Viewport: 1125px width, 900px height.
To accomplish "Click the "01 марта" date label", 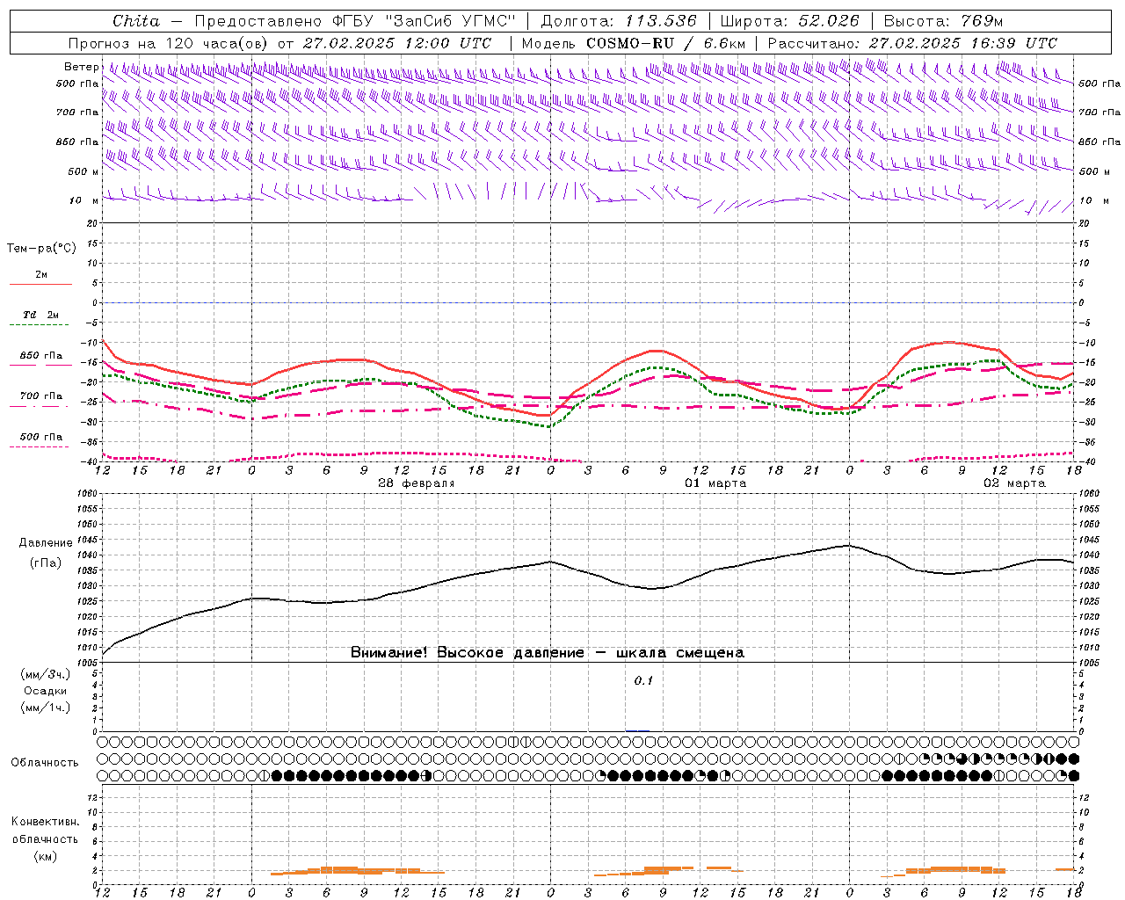I will click(715, 483).
